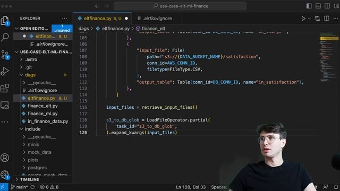
Task: Open errors and warnings count in status bar
Action: 49,187
